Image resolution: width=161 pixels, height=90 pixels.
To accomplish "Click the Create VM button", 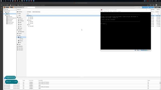I will 145,7.
